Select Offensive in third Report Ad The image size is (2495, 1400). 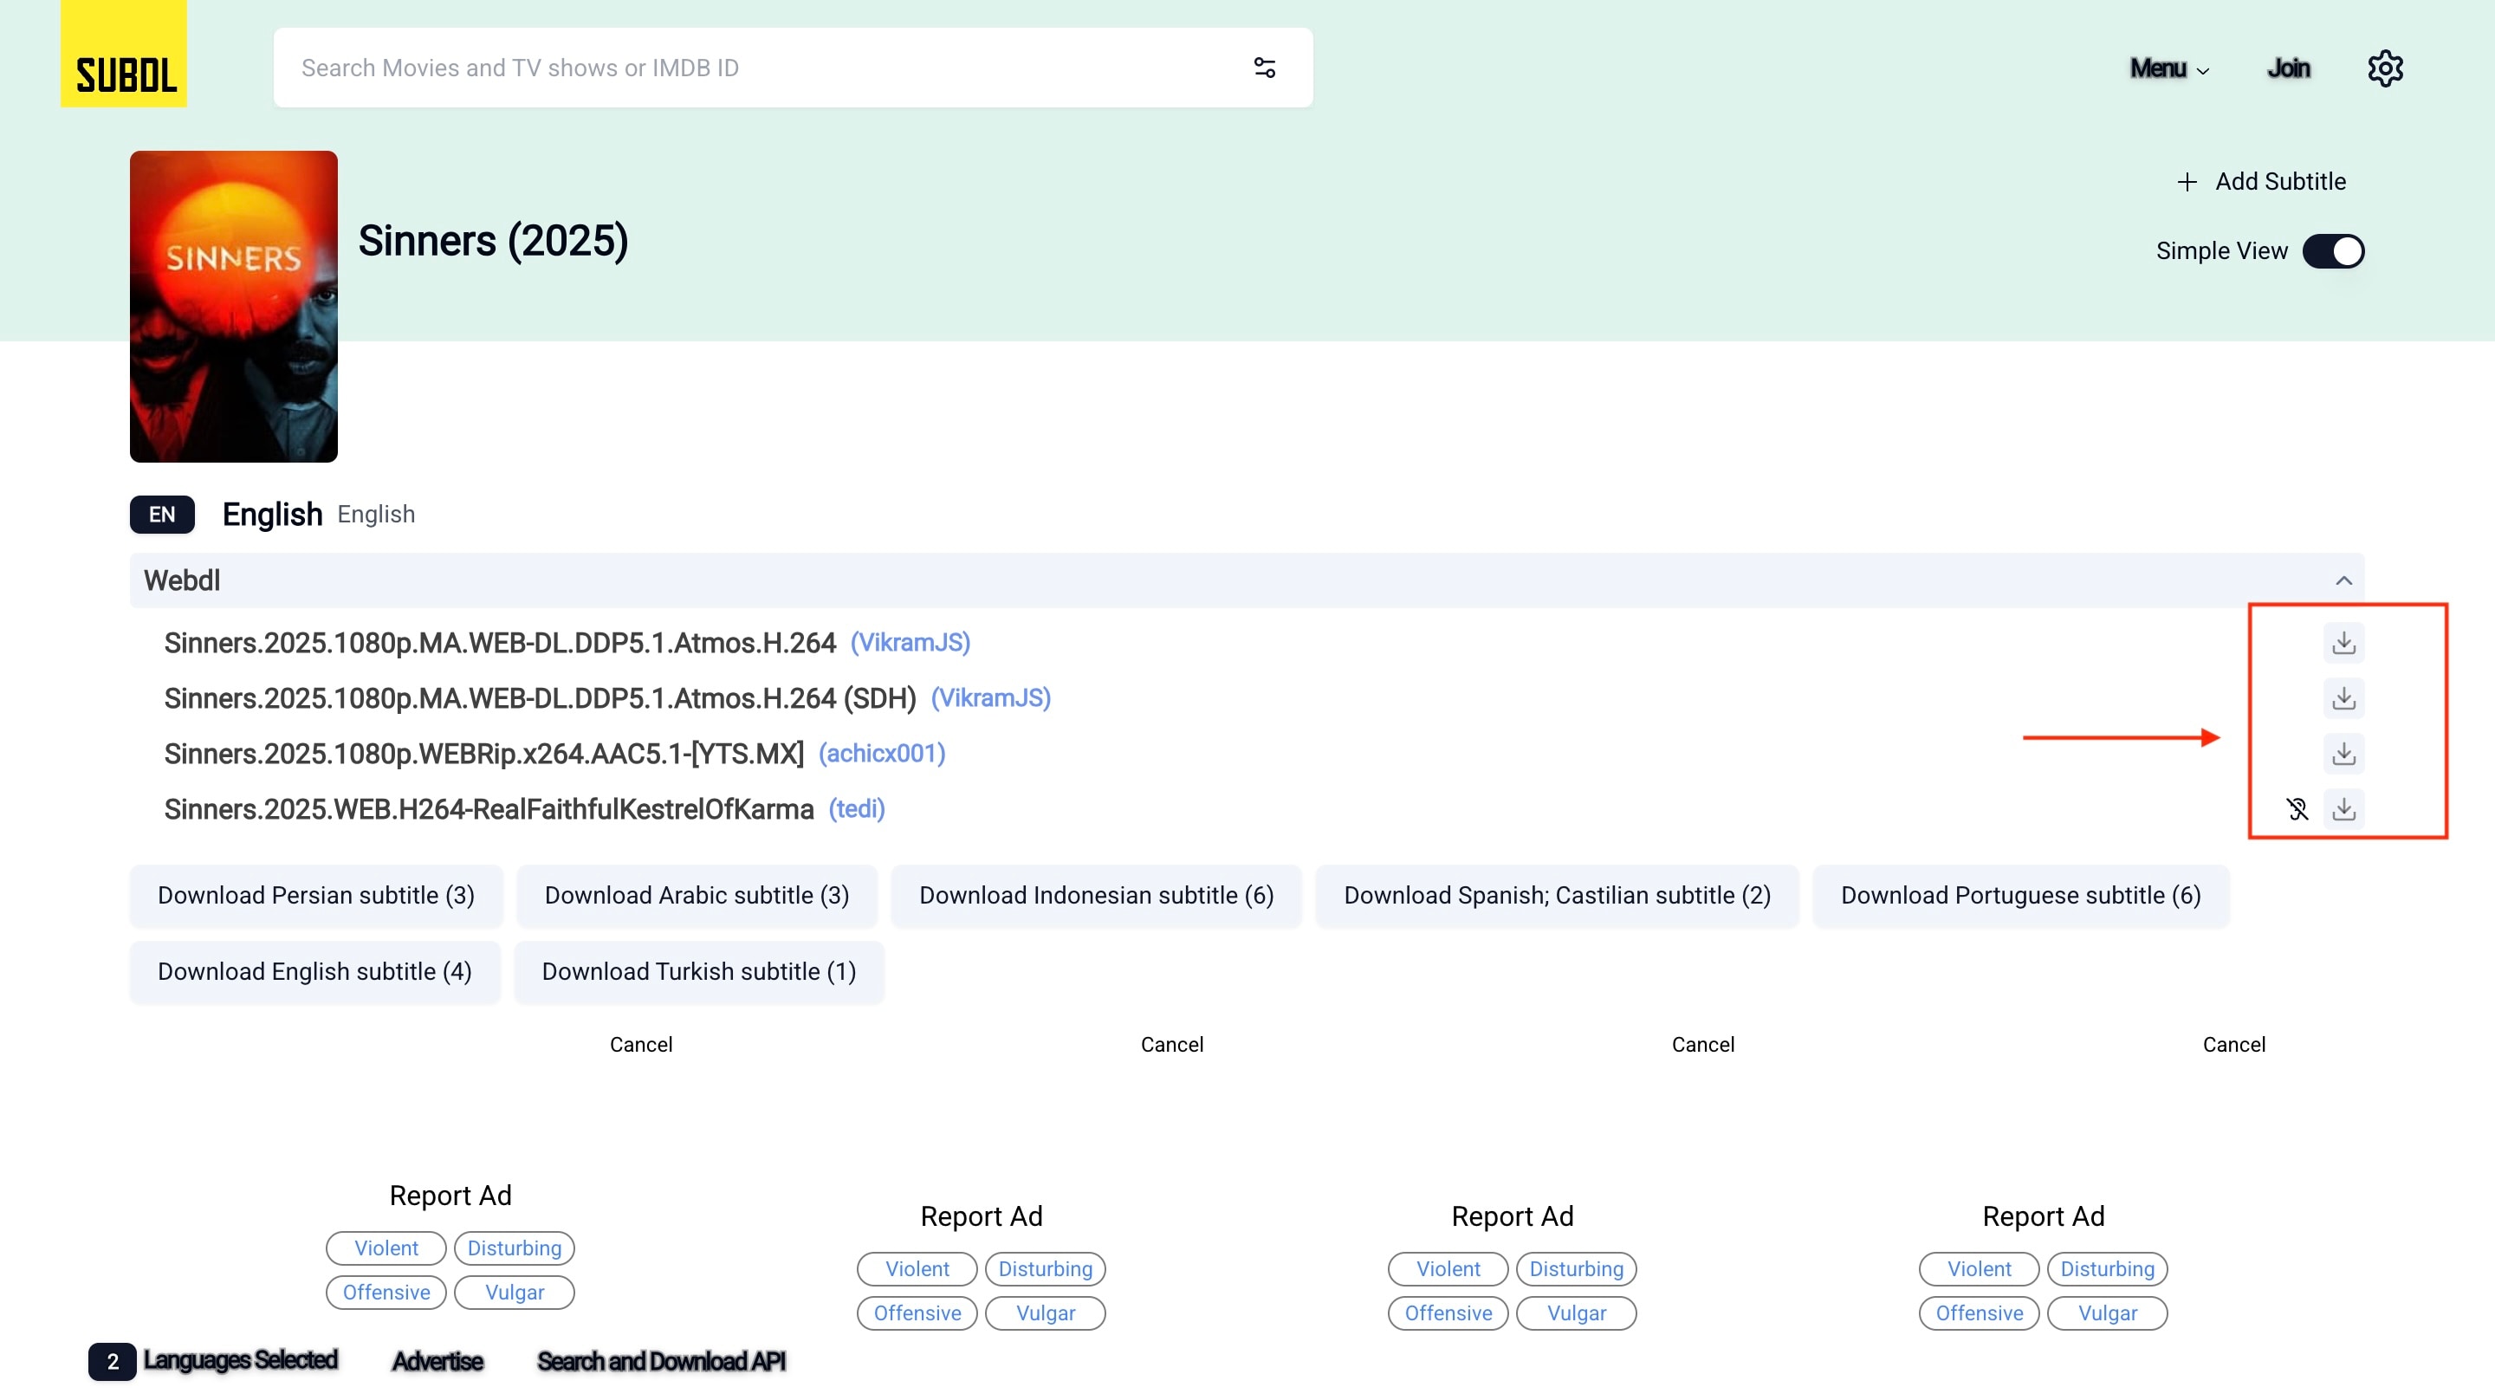[x=1448, y=1313]
